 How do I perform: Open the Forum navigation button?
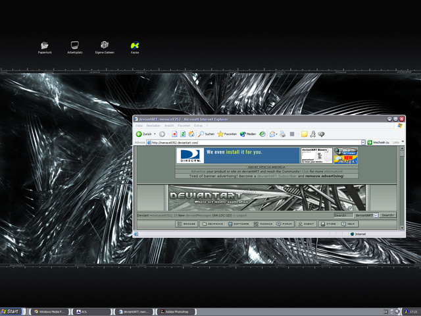(x=285, y=224)
